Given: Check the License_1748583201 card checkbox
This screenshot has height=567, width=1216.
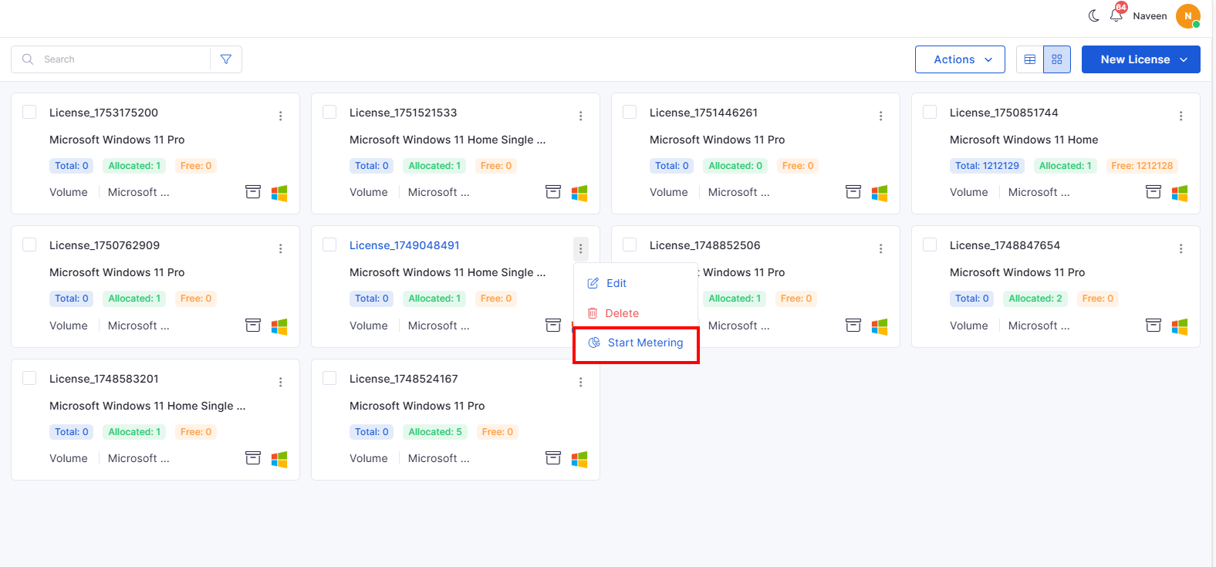Looking at the screenshot, I should click(x=30, y=378).
